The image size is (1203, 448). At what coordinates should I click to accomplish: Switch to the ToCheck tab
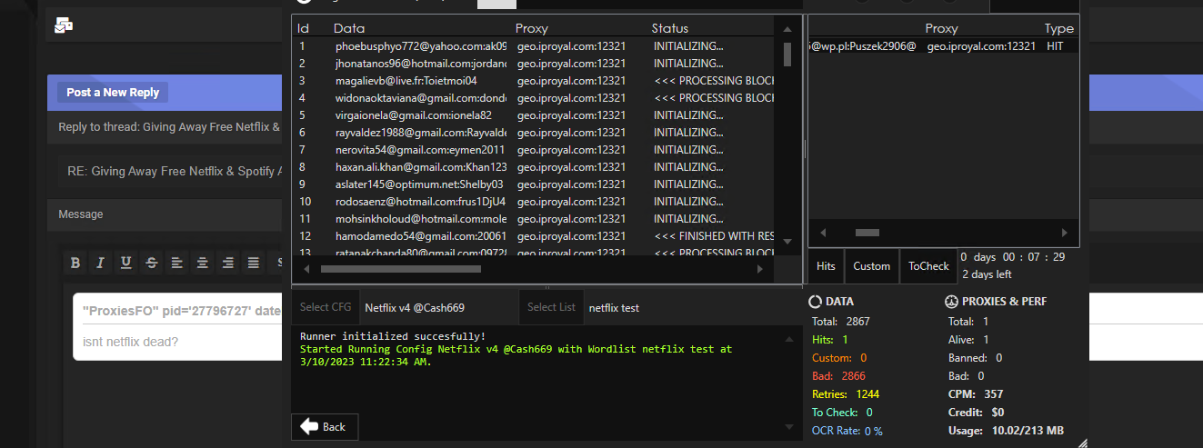pos(928,266)
